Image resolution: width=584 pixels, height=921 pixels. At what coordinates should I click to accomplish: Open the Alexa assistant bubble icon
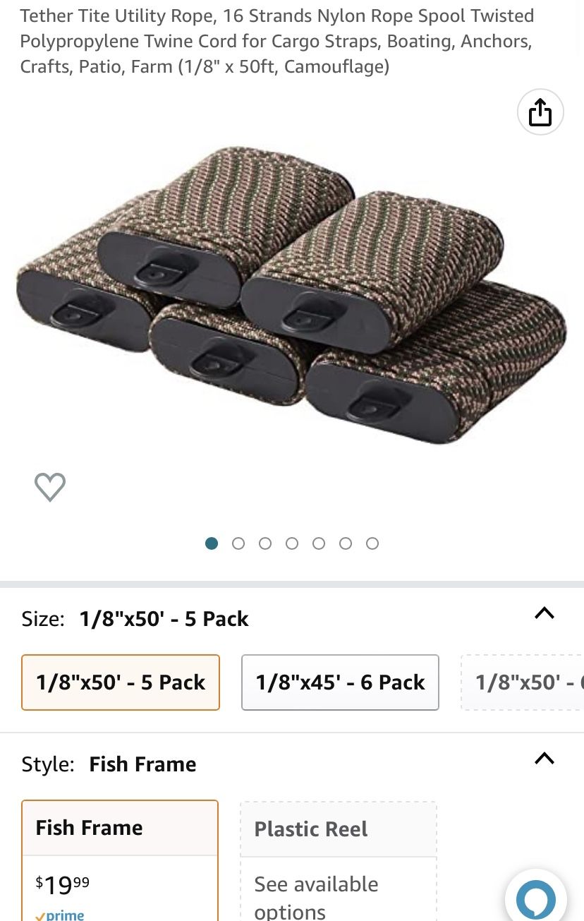coord(536,899)
